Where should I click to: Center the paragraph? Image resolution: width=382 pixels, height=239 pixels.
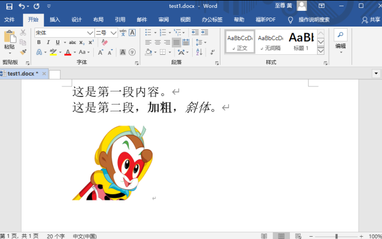pos(158,42)
